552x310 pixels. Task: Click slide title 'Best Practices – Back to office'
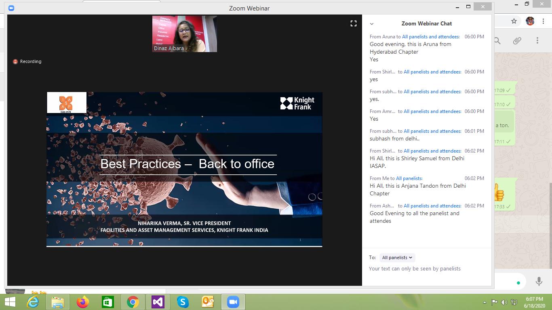[x=188, y=164]
